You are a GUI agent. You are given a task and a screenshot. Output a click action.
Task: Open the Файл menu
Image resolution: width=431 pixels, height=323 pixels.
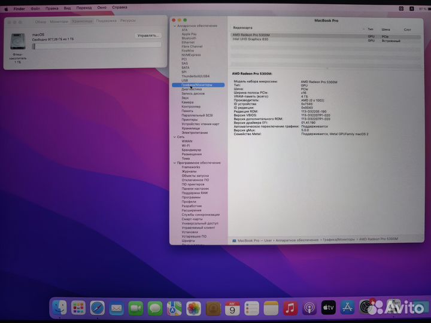coord(35,8)
